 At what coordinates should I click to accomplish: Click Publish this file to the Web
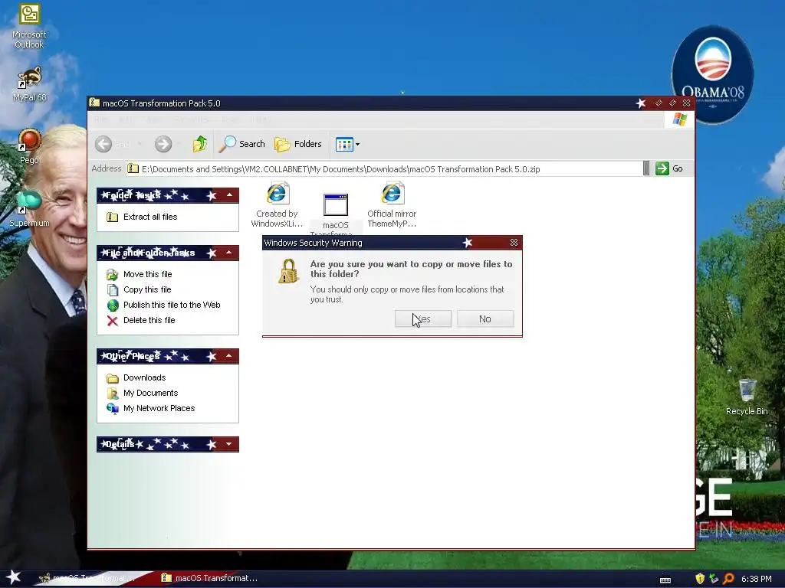pyautogui.click(x=172, y=305)
